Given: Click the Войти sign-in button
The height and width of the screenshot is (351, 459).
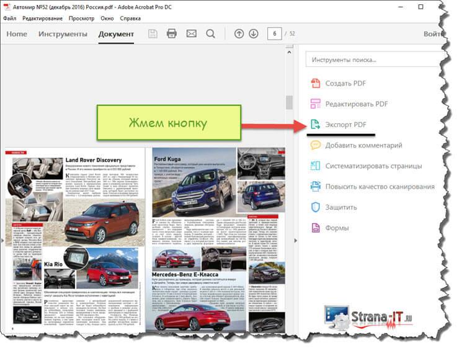Looking at the screenshot, I should tap(434, 34).
